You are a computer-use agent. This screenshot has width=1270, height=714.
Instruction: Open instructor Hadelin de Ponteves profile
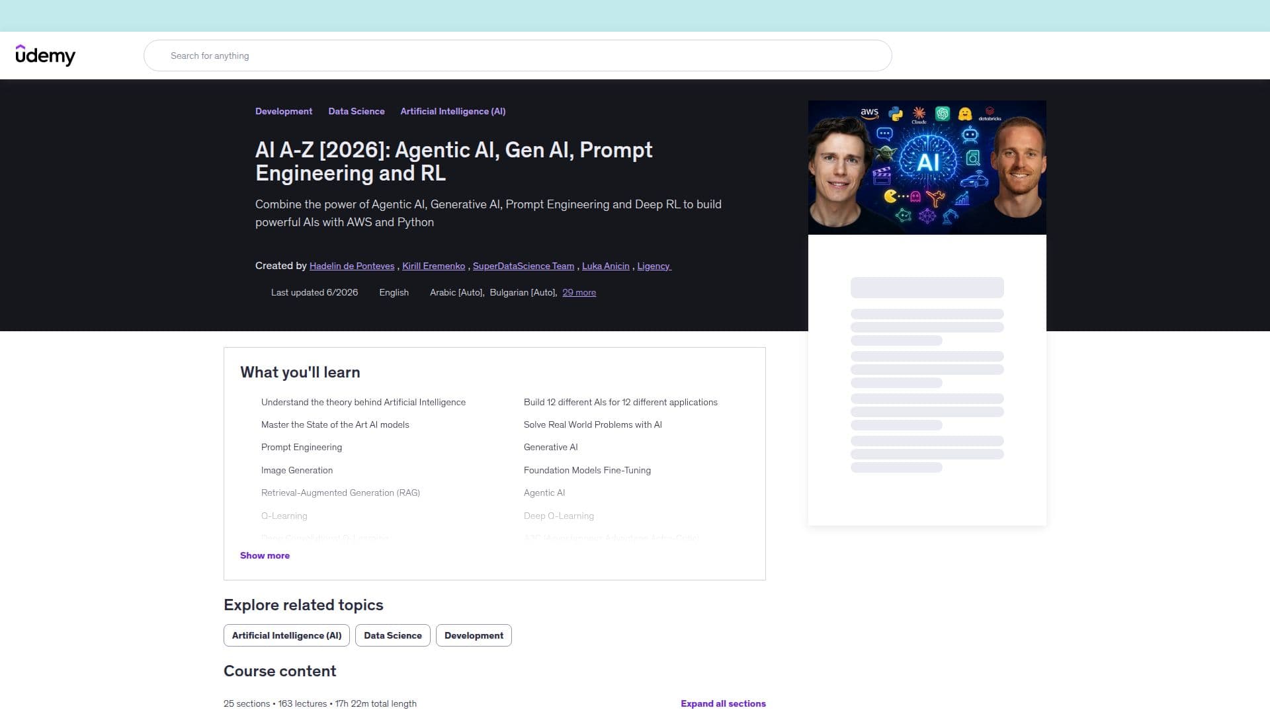point(352,266)
